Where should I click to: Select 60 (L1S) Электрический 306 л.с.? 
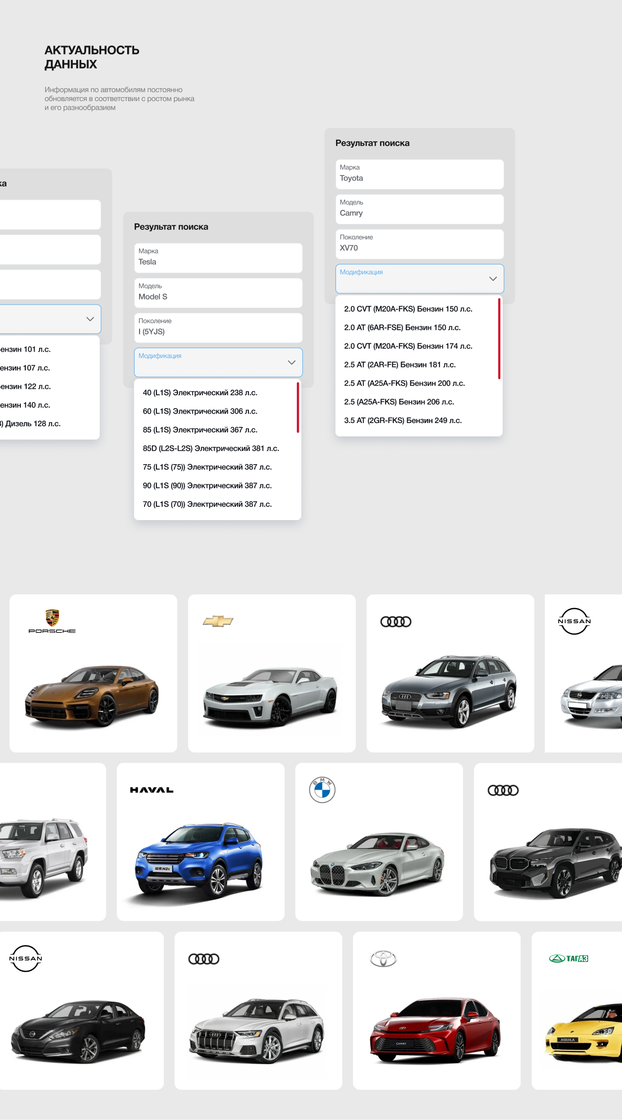[200, 411]
